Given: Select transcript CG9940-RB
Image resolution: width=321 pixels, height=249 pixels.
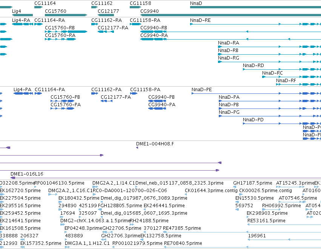Looking at the screenshot, I should point(230,32).
